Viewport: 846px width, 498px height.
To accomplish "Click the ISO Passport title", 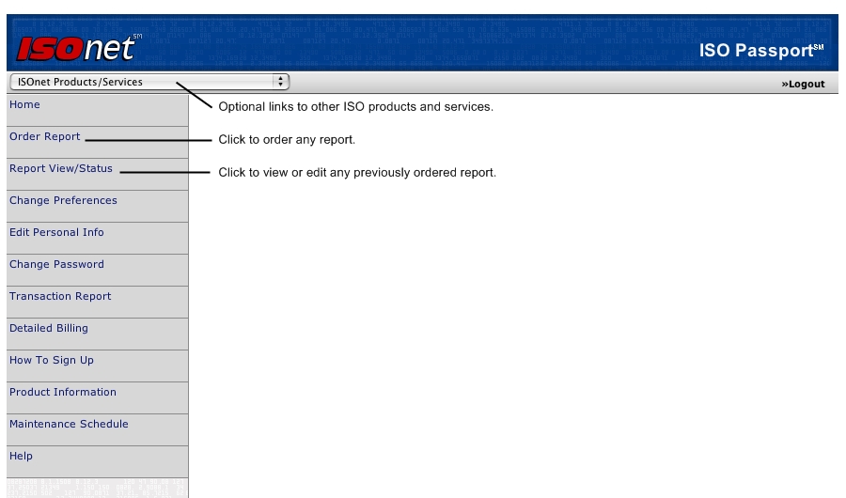I will [x=761, y=50].
